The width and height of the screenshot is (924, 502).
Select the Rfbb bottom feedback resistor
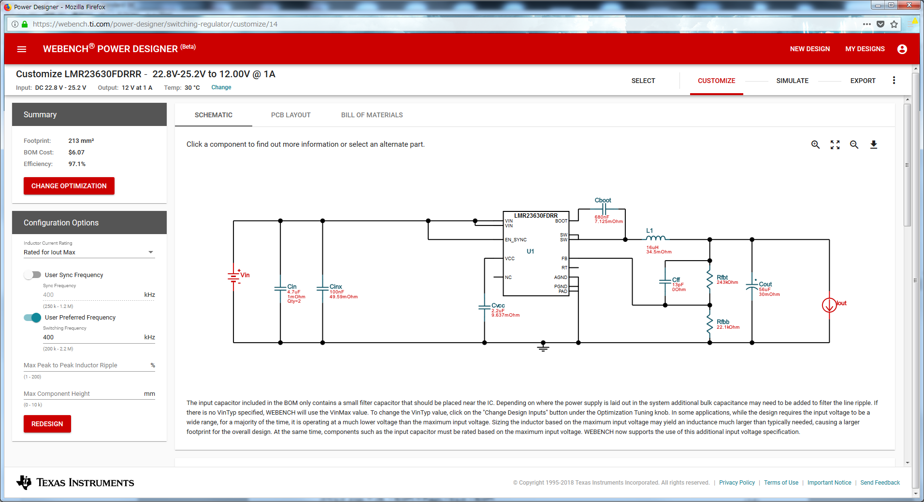click(710, 323)
